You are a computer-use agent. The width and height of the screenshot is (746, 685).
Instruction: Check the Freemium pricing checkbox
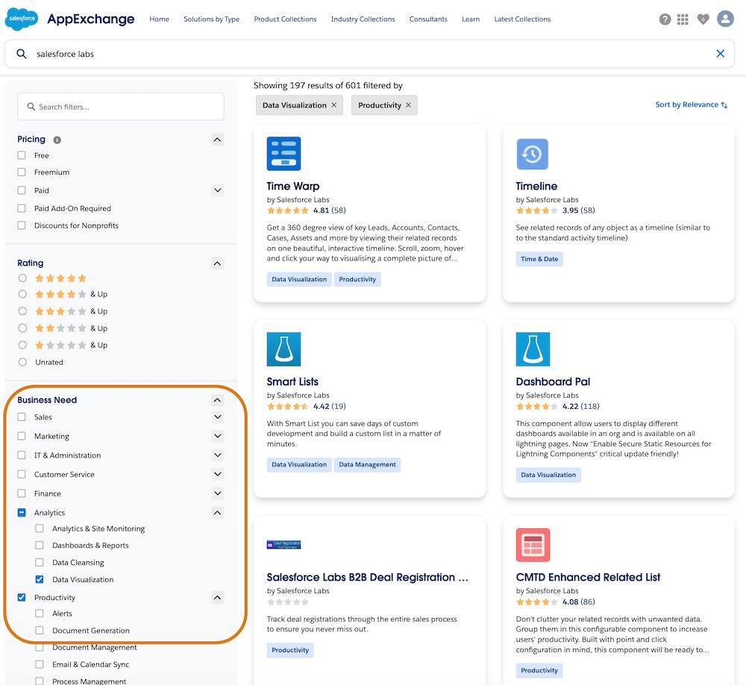click(x=22, y=172)
